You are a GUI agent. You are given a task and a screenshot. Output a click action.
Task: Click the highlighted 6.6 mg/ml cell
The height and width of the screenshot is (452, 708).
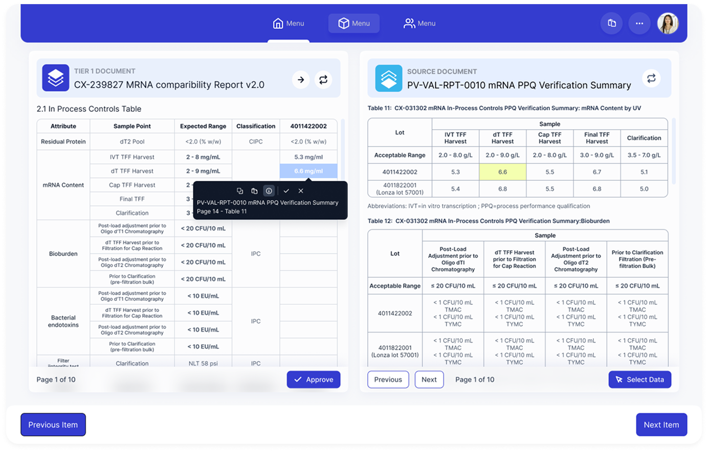coord(308,171)
